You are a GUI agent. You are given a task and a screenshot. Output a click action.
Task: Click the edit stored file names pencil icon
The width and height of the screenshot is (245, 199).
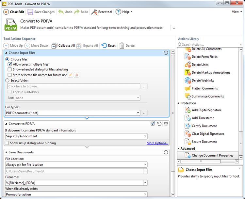point(71,75)
